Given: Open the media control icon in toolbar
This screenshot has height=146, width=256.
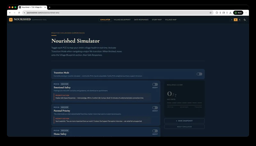Looking at the screenshot, I should click(x=223, y=13).
